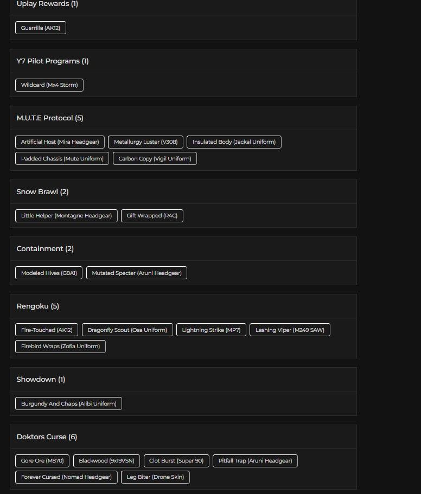Click the Gift Wrapped (R4C) tag
Viewport: 421px width, 494px height.
point(152,216)
